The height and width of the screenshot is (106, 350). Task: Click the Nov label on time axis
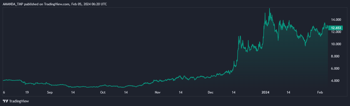[157, 92]
